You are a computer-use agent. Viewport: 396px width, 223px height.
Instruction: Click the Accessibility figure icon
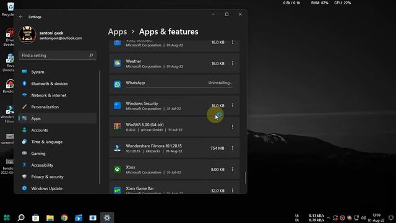point(25,165)
